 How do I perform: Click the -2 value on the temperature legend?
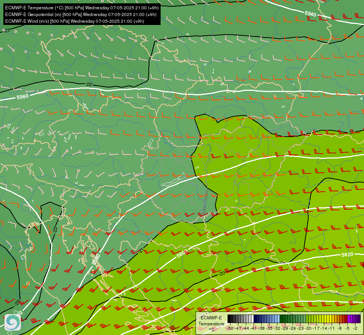tap(355, 328)
